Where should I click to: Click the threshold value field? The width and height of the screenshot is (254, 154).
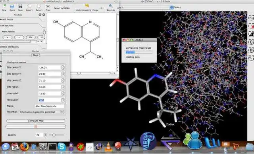point(50,93)
